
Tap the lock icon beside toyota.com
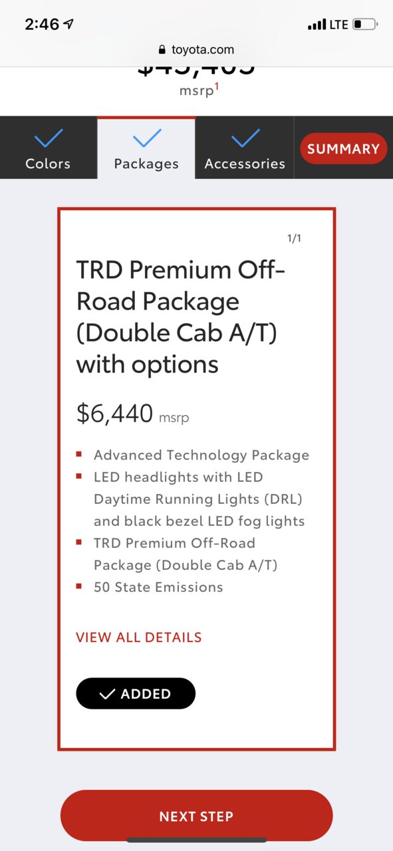tap(162, 50)
